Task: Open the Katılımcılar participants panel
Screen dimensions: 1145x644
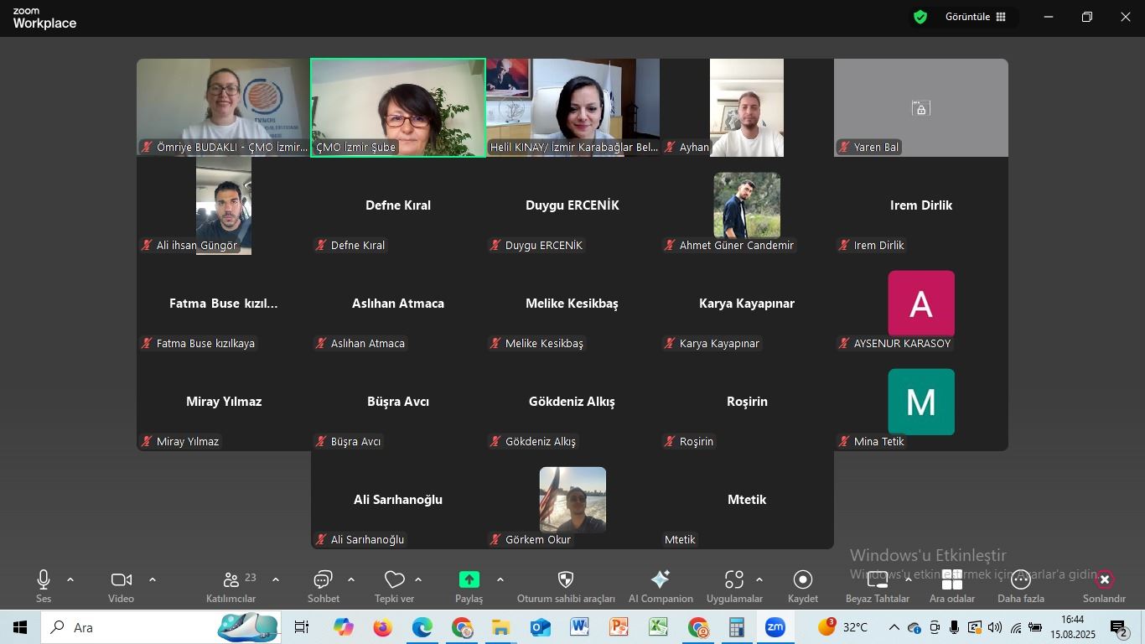Action: pos(231,580)
